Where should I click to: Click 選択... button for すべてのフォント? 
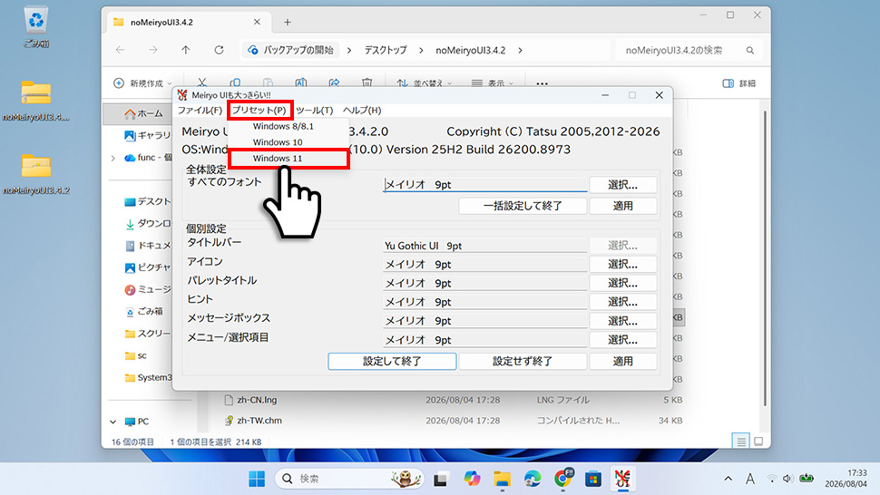click(x=622, y=185)
